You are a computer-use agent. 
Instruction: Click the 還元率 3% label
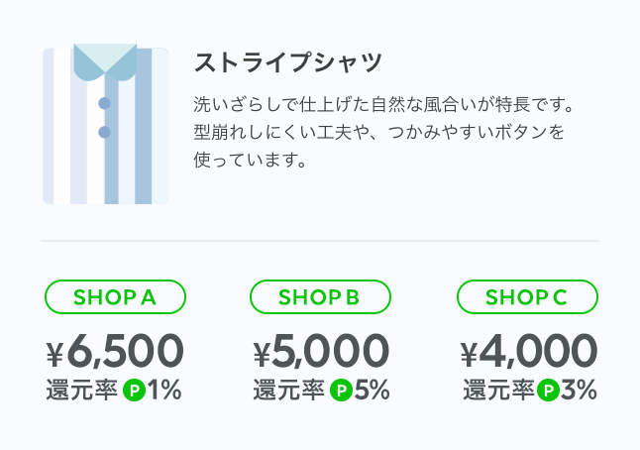530,390
